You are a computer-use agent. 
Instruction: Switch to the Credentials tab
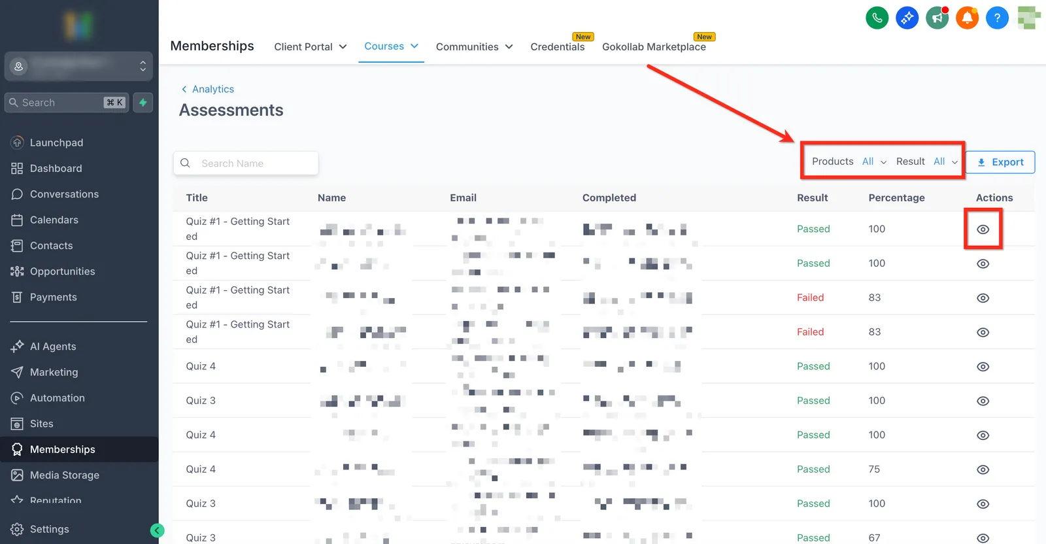(x=558, y=46)
